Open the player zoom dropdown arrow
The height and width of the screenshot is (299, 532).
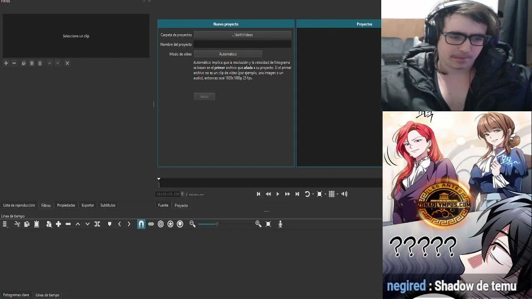(325, 194)
